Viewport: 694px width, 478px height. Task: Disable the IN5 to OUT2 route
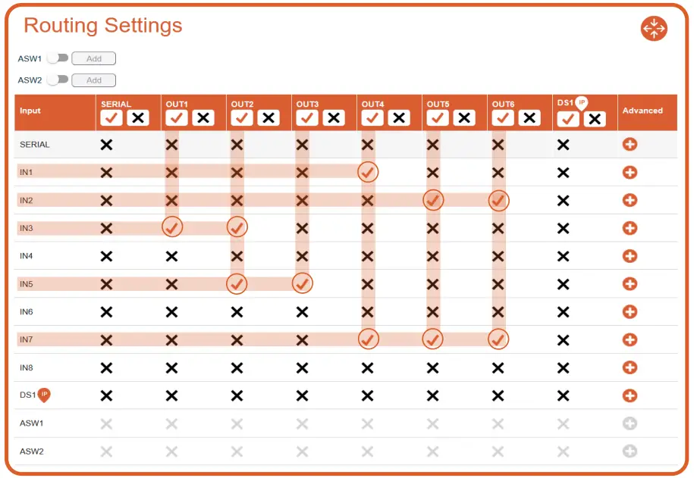click(x=237, y=284)
